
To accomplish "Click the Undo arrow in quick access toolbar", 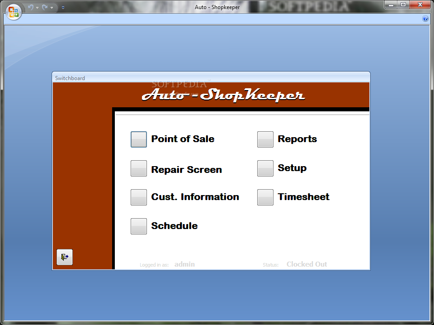I will [x=31, y=8].
